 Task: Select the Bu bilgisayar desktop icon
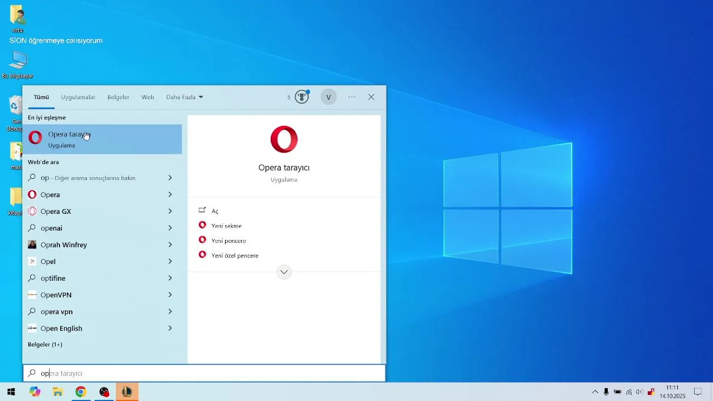18,65
